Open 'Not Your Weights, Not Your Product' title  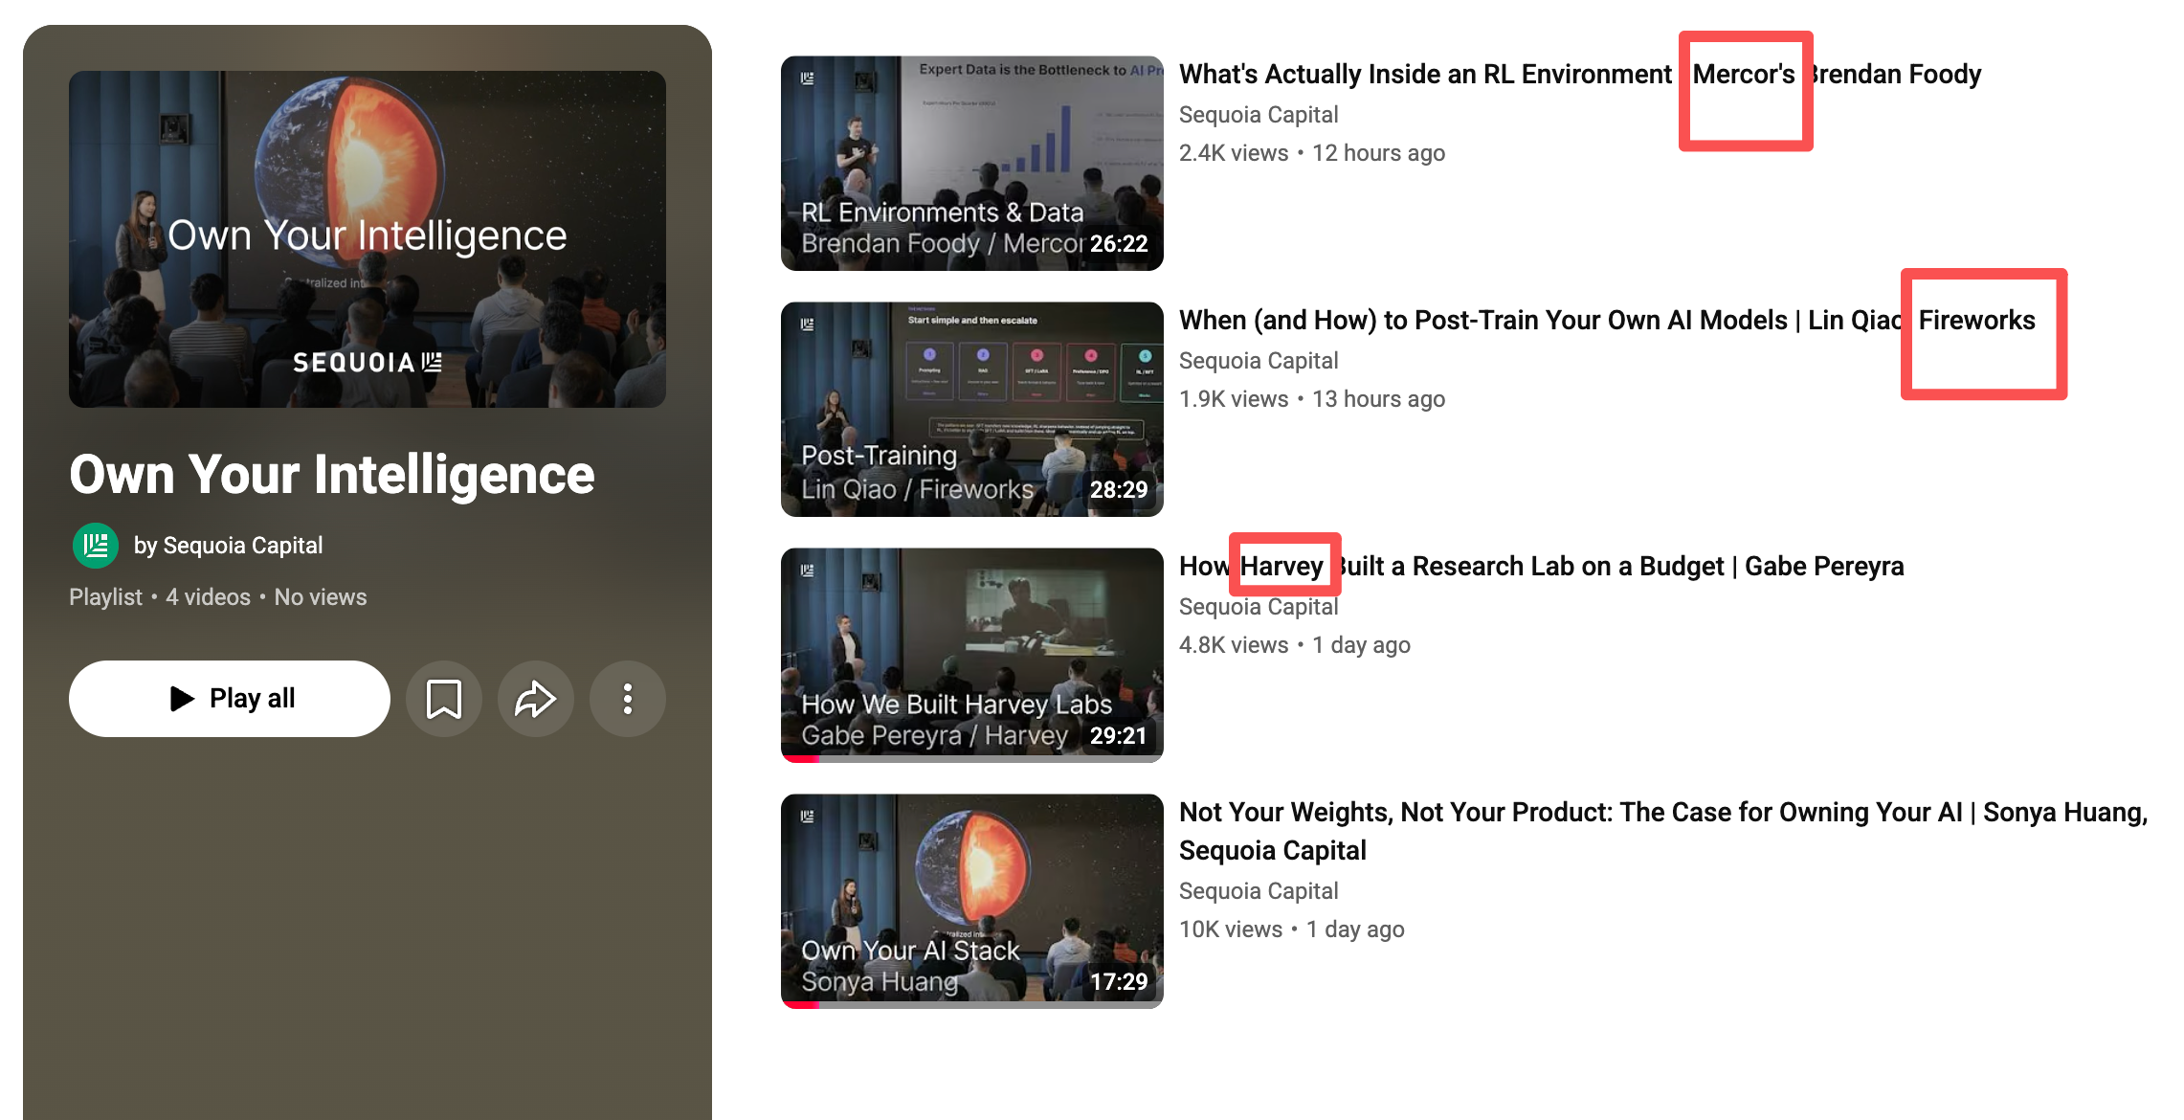pyautogui.click(x=1663, y=831)
